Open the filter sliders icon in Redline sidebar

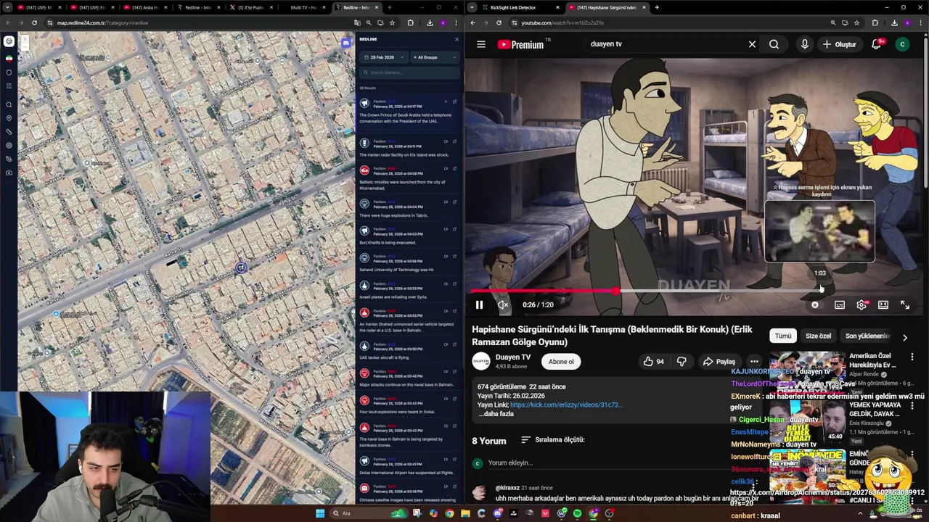tap(9, 87)
